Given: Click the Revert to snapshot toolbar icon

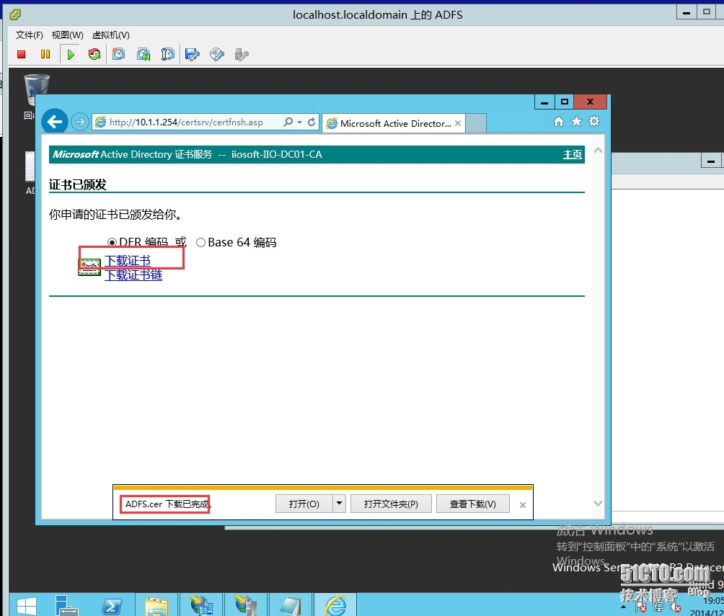Looking at the screenshot, I should coord(144,55).
